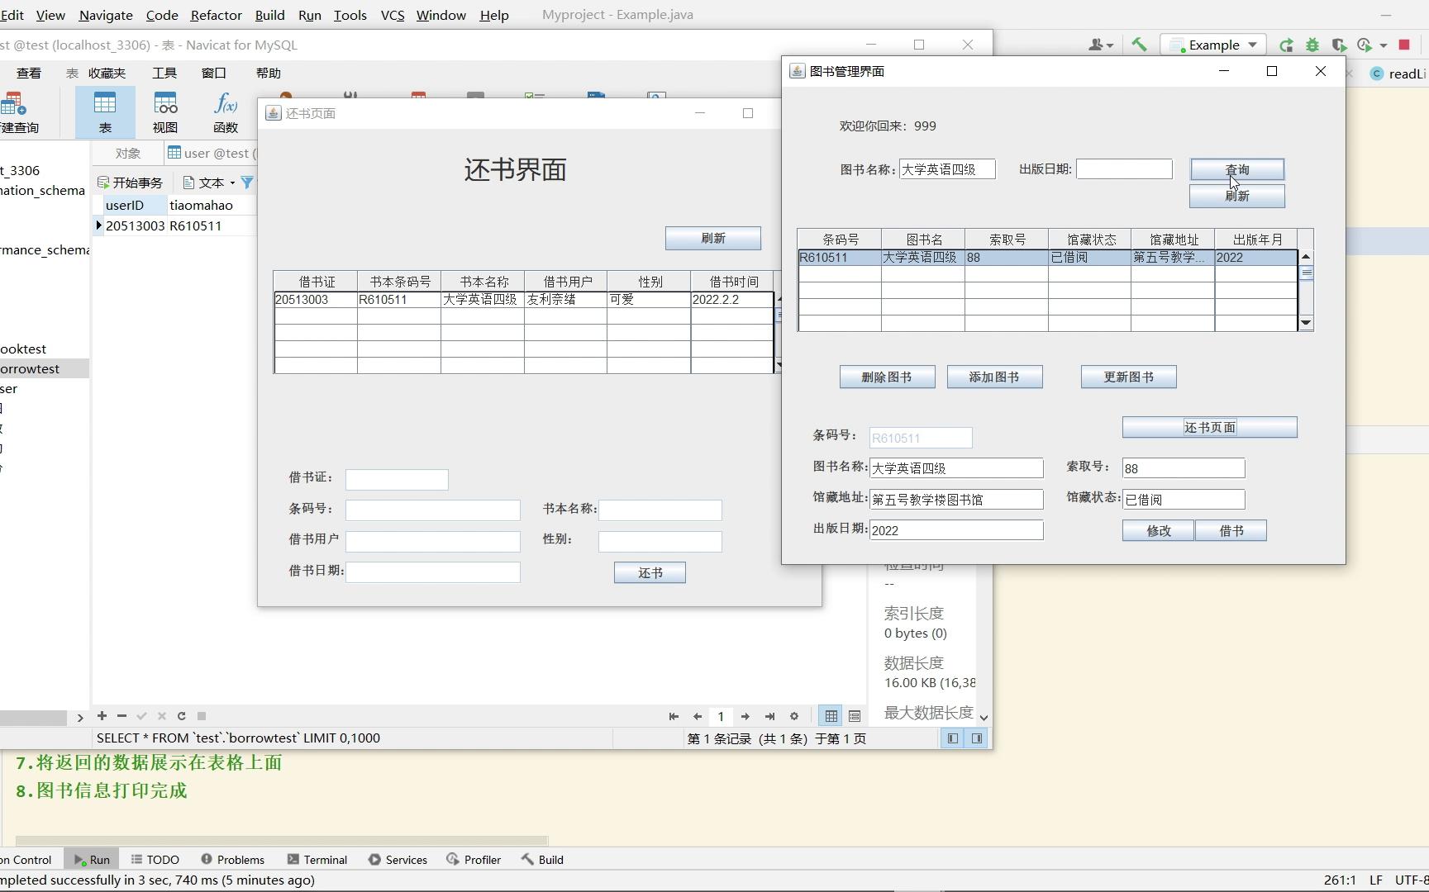This screenshot has height=892, width=1429.
Task: Open the Refactor menu in IntelliJ
Action: [x=216, y=15]
